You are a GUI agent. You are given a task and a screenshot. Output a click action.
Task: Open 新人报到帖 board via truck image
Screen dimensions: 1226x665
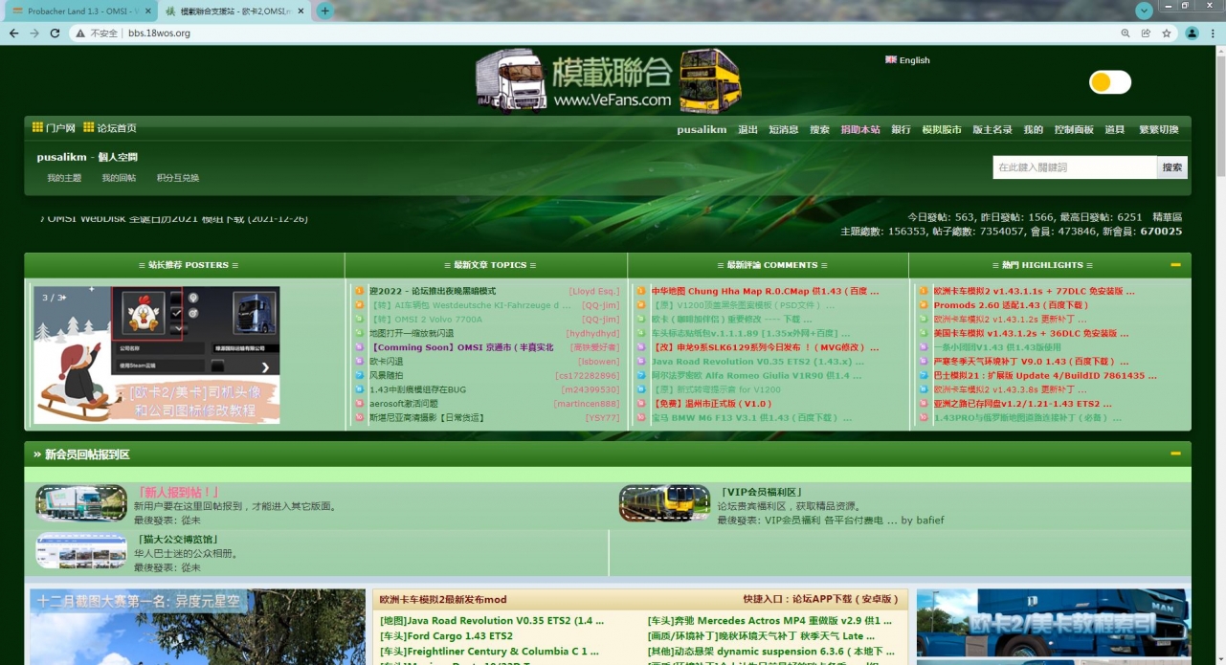point(81,502)
